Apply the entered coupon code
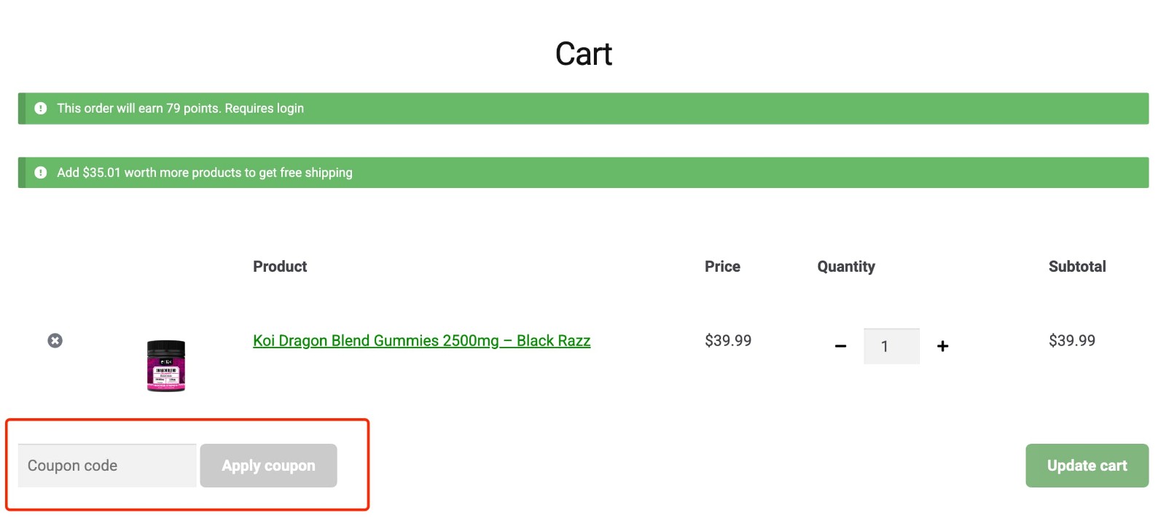 click(268, 466)
